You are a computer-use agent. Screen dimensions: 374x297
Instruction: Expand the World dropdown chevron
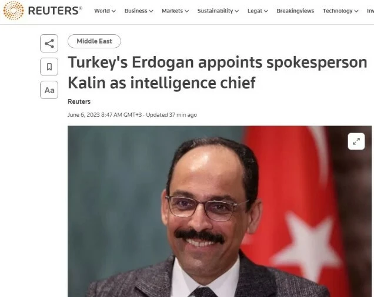click(113, 11)
